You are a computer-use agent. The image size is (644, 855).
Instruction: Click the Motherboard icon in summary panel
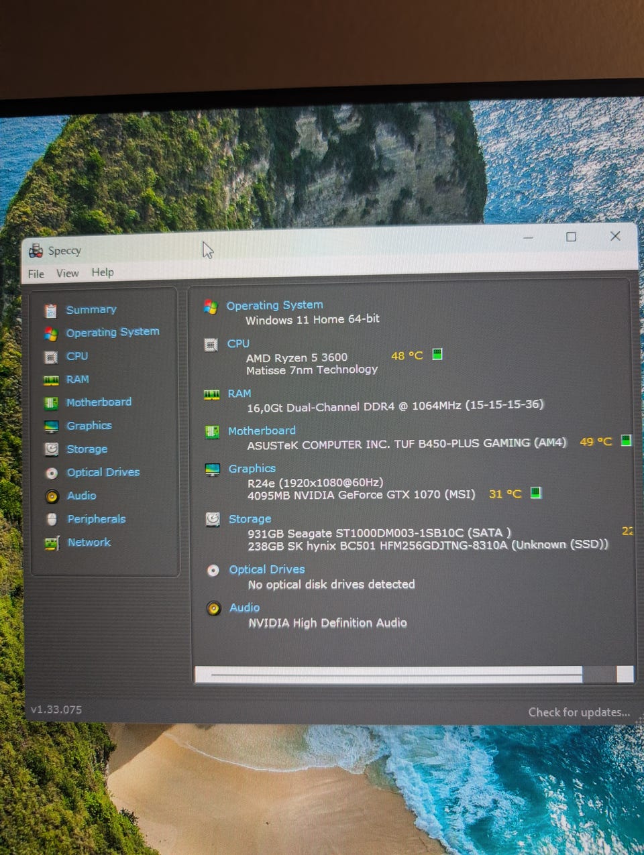pyautogui.click(x=212, y=432)
